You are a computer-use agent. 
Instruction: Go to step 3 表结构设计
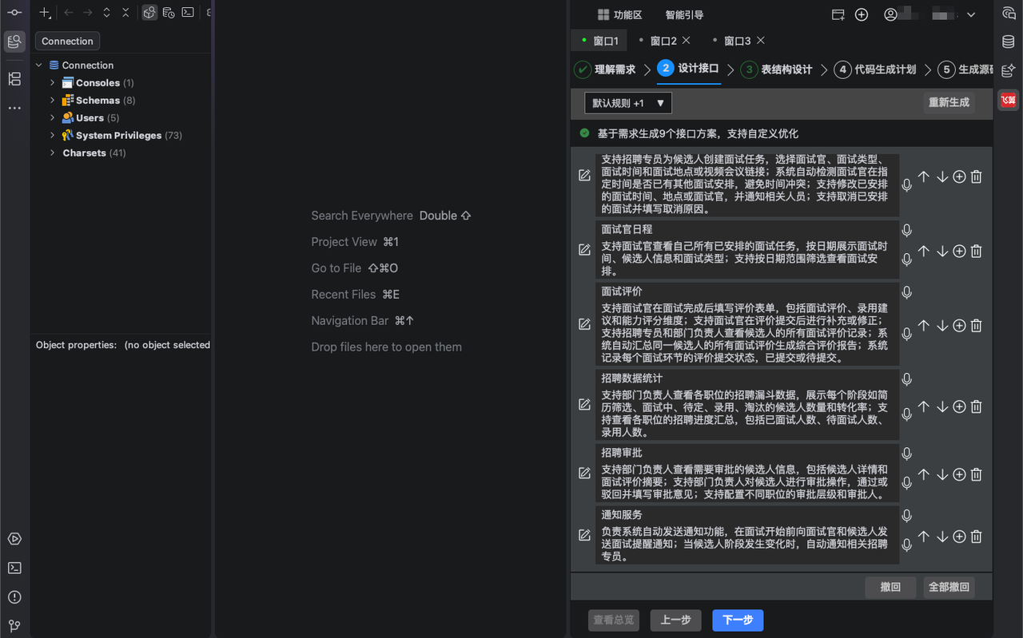(x=776, y=69)
